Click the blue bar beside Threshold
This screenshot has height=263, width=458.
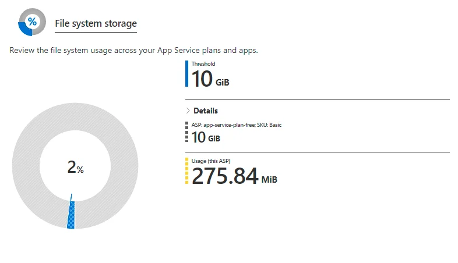[186, 74]
